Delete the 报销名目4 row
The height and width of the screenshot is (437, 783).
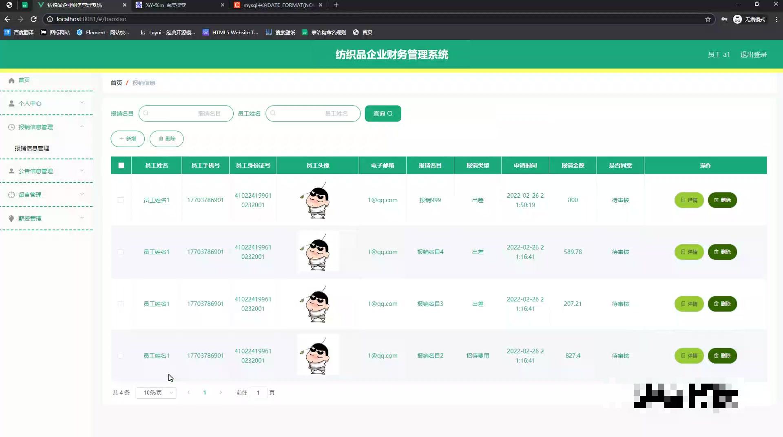click(x=722, y=252)
